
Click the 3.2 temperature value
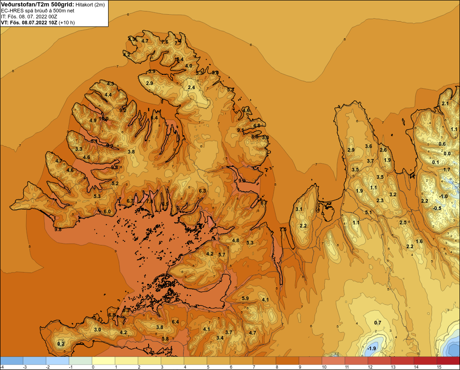pyautogui.click(x=393, y=194)
